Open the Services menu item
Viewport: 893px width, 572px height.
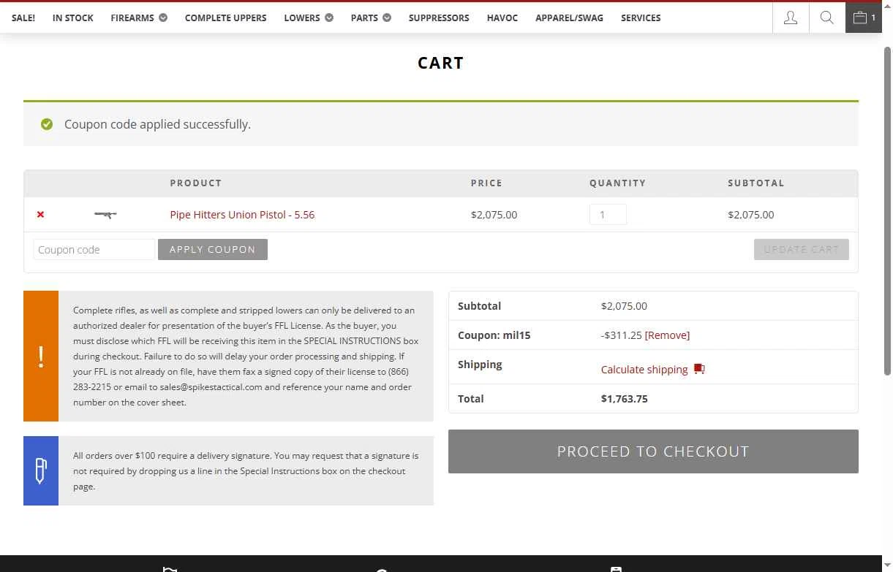(641, 18)
